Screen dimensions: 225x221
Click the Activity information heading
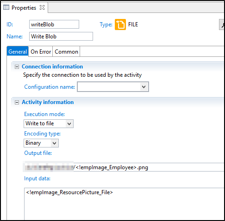tap(48, 102)
